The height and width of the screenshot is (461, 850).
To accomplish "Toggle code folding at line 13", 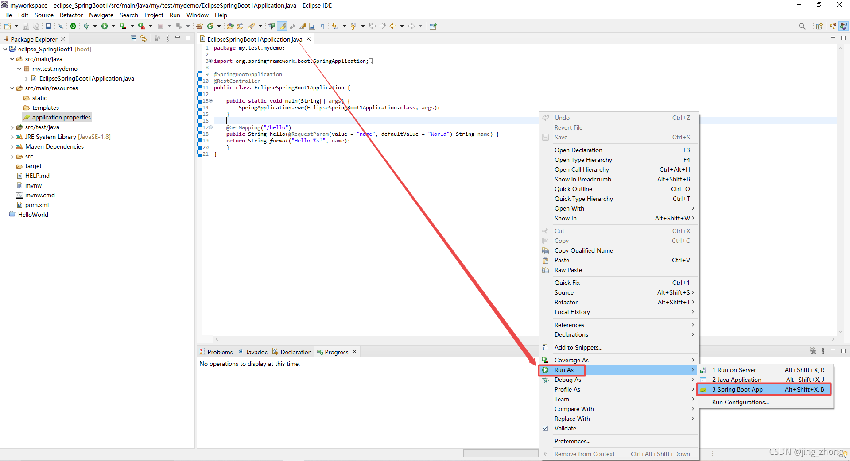I will (x=210, y=101).
